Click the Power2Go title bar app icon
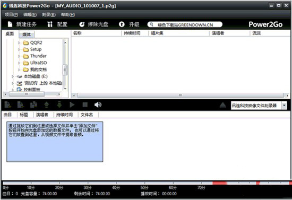292x200 pixels. (5, 6)
